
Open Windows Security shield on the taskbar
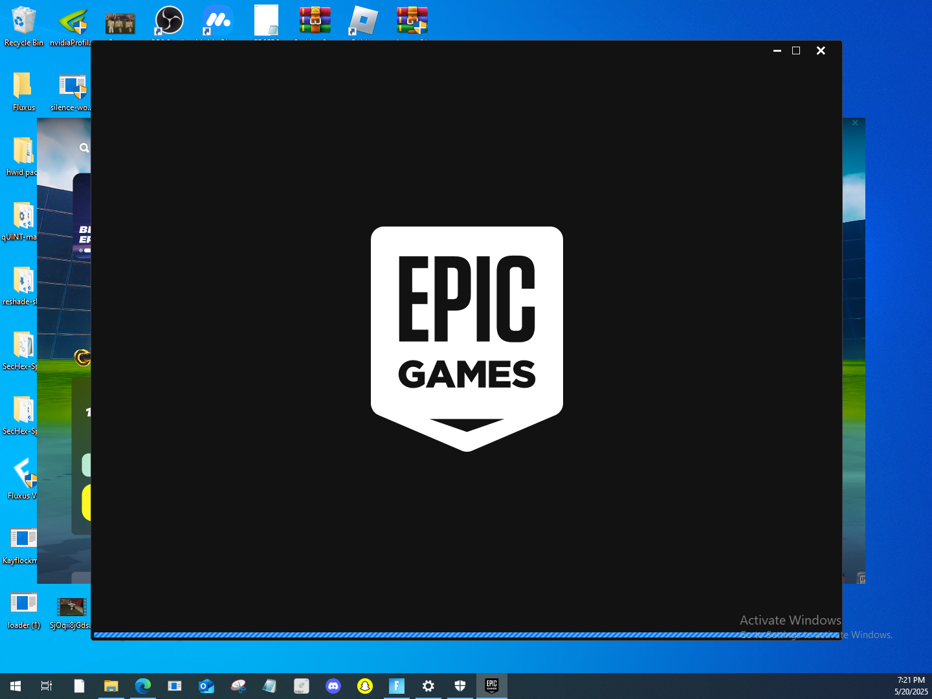(x=460, y=686)
